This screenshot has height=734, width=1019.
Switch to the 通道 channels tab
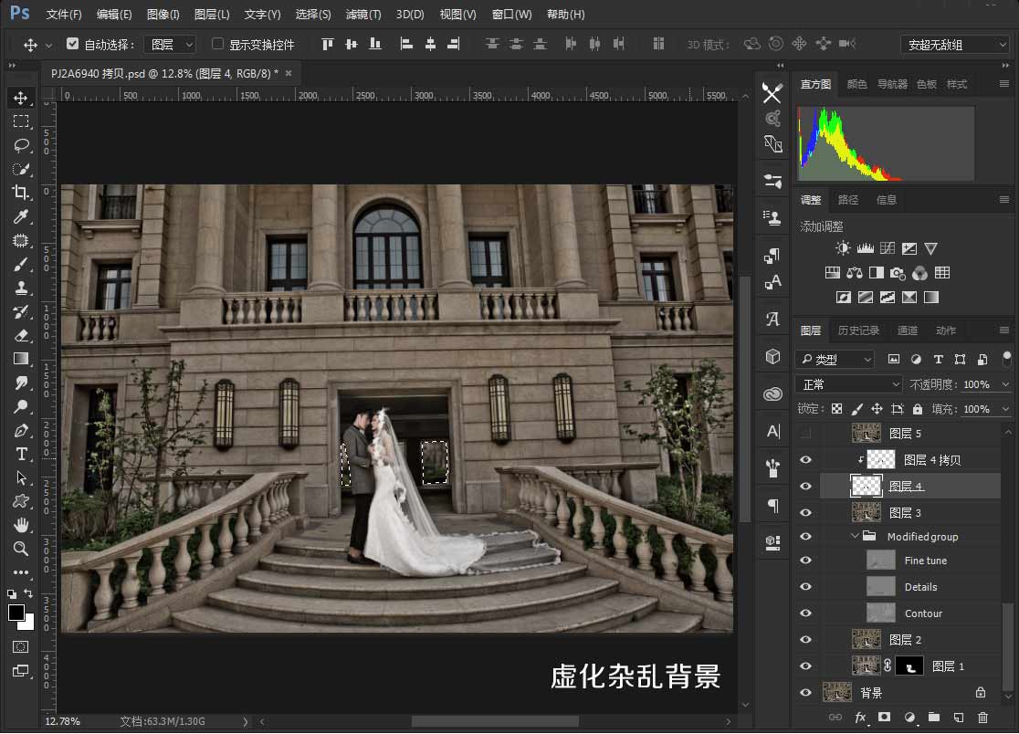pyautogui.click(x=907, y=330)
